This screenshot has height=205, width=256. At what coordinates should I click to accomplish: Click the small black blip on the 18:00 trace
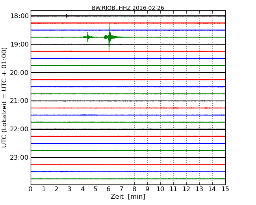[x=66, y=16]
